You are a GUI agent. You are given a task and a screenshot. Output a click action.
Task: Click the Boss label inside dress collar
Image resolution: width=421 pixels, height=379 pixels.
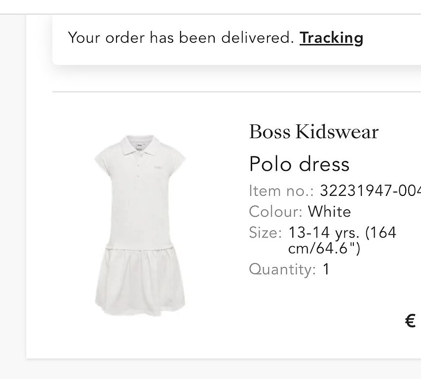point(139,146)
